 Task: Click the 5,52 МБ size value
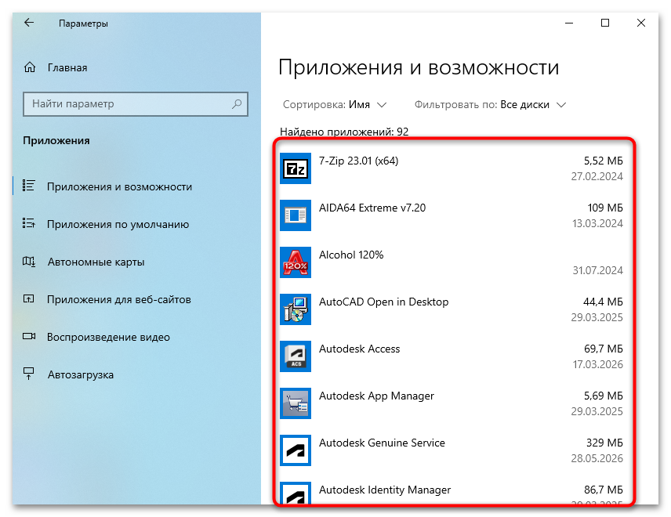tap(604, 161)
